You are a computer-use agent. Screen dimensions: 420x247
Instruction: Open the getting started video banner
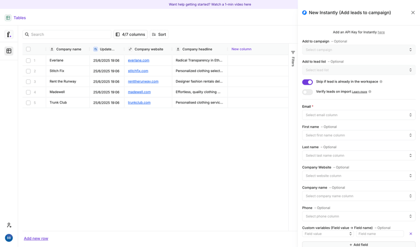point(209,4)
